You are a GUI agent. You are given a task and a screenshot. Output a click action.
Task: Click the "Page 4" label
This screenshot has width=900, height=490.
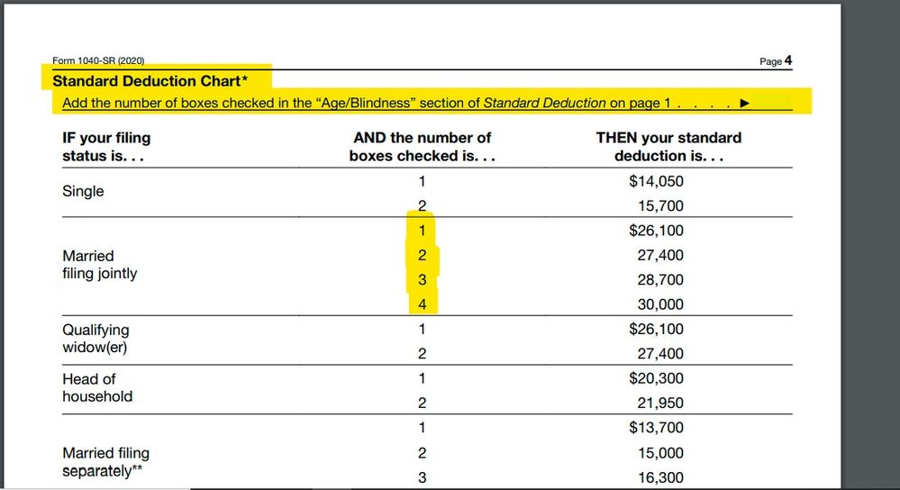point(776,61)
